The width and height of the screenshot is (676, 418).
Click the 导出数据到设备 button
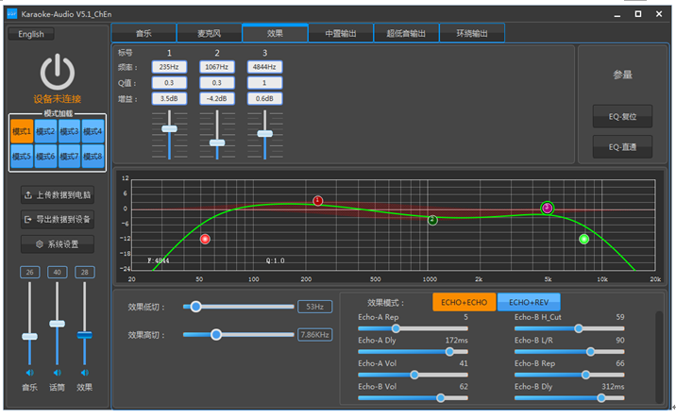[x=58, y=220]
